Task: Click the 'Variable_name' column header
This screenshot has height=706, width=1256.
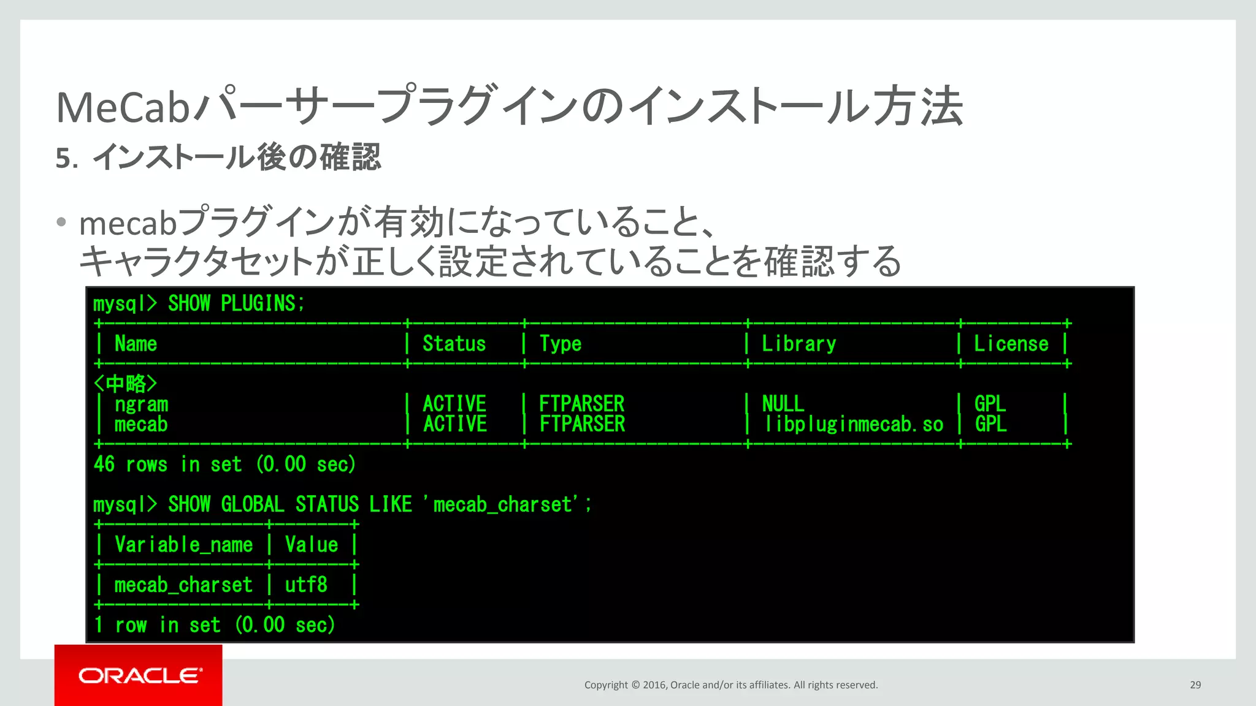Action: [183, 545]
